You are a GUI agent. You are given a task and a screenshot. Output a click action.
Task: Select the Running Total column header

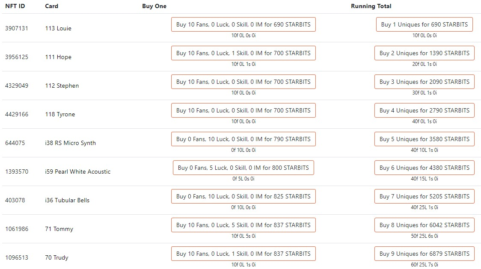pyautogui.click(x=371, y=6)
